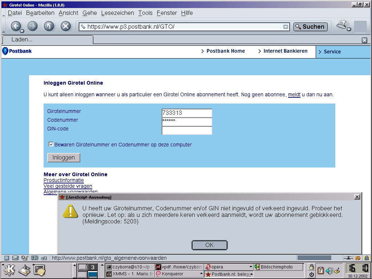Viewport: 372px width, 279px height.
Task: Lock the screen with panel lock icon
Action: point(311,267)
